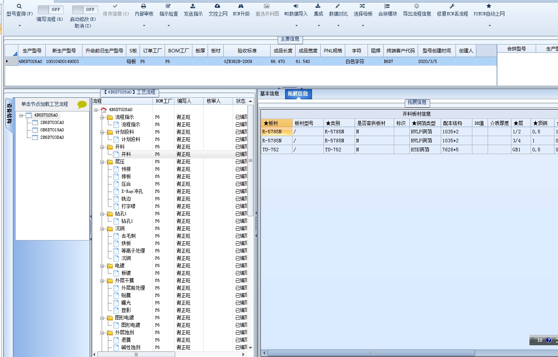Click 重选开料图 image icon

[x=267, y=6]
